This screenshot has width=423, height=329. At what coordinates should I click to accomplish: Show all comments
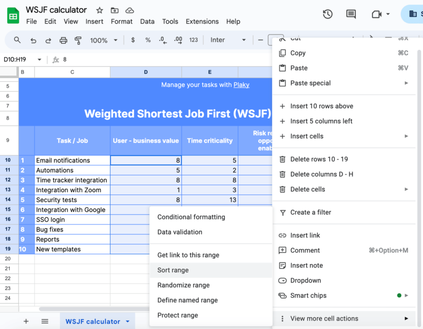click(351, 14)
